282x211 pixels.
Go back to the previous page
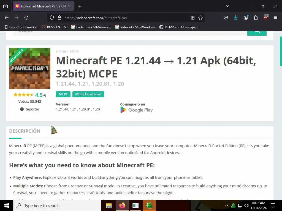7,18
